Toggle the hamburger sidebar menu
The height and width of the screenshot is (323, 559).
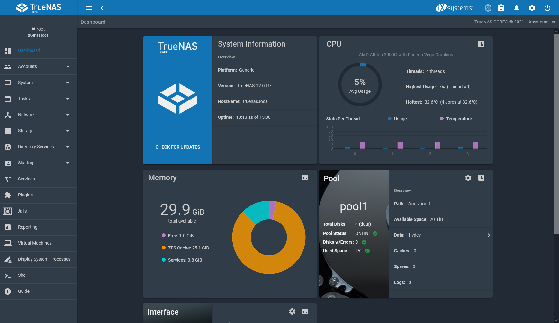tap(89, 8)
